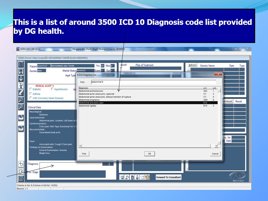Tick the Diabetic checkbox
The width and height of the screenshot is (268, 201).
coord(31,89)
